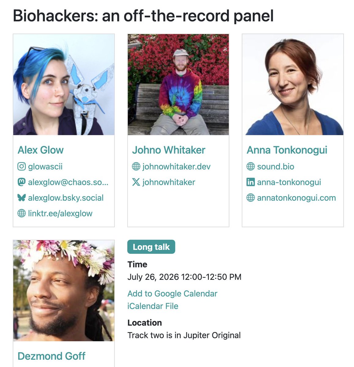
Task: Click the globe icon beside johnowhitaker.dev
Action: point(136,167)
